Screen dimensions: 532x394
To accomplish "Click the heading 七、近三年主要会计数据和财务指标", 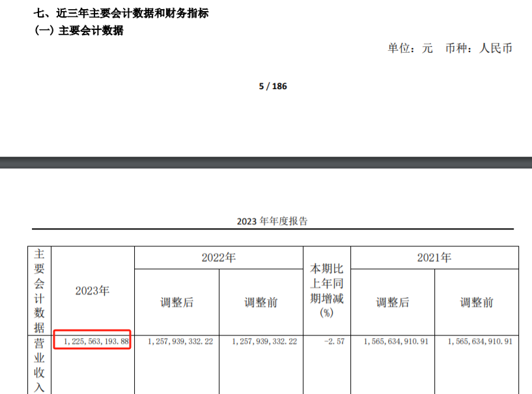I will [x=121, y=13].
